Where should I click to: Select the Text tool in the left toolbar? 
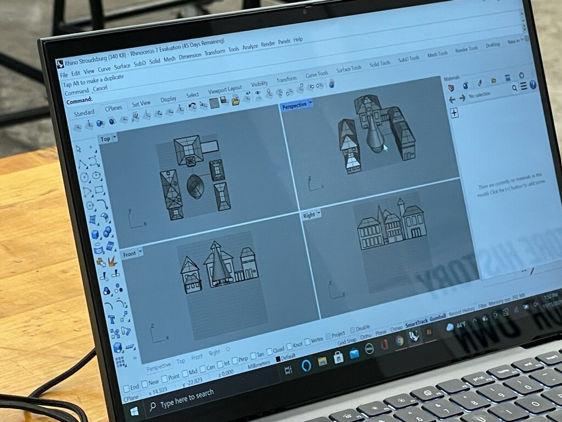[110, 319]
